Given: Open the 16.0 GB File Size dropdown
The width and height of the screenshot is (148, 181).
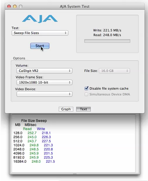Looking at the screenshot, I should (115, 71).
